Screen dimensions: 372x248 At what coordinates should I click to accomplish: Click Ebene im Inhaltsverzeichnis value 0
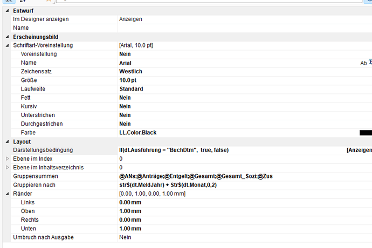tap(121, 168)
